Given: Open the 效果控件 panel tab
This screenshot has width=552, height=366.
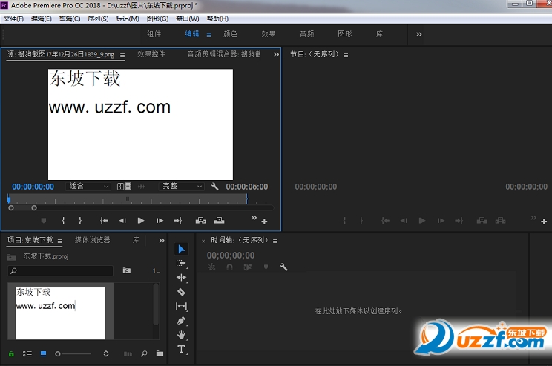Looking at the screenshot, I should click(151, 54).
